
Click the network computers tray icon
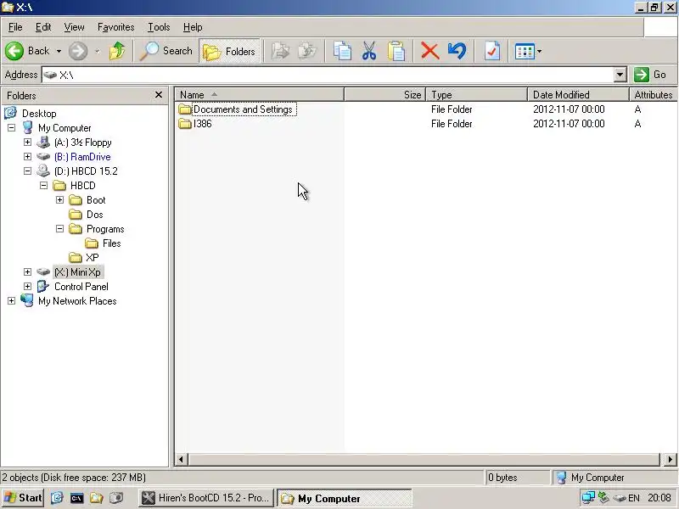click(x=588, y=498)
